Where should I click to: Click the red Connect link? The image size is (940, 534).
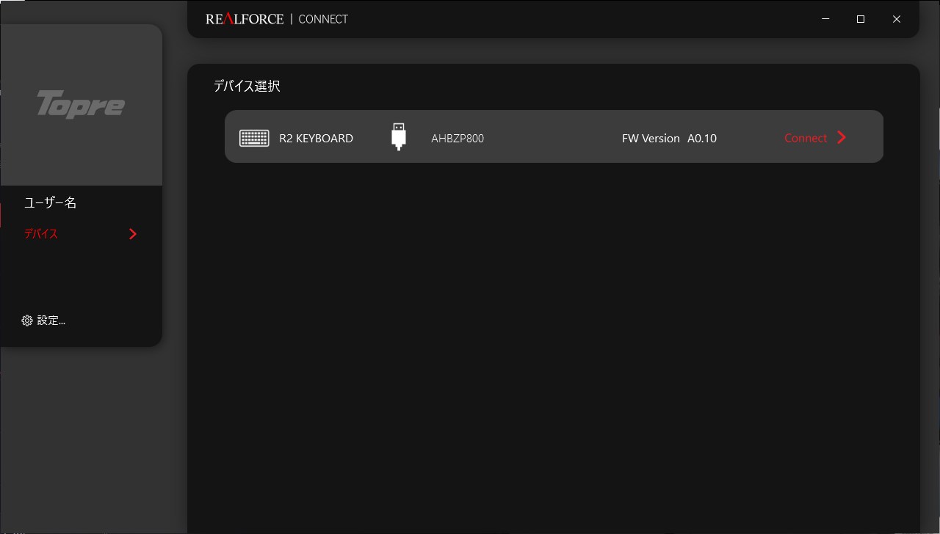(806, 138)
